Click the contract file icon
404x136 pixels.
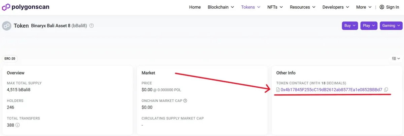[x=278, y=90]
